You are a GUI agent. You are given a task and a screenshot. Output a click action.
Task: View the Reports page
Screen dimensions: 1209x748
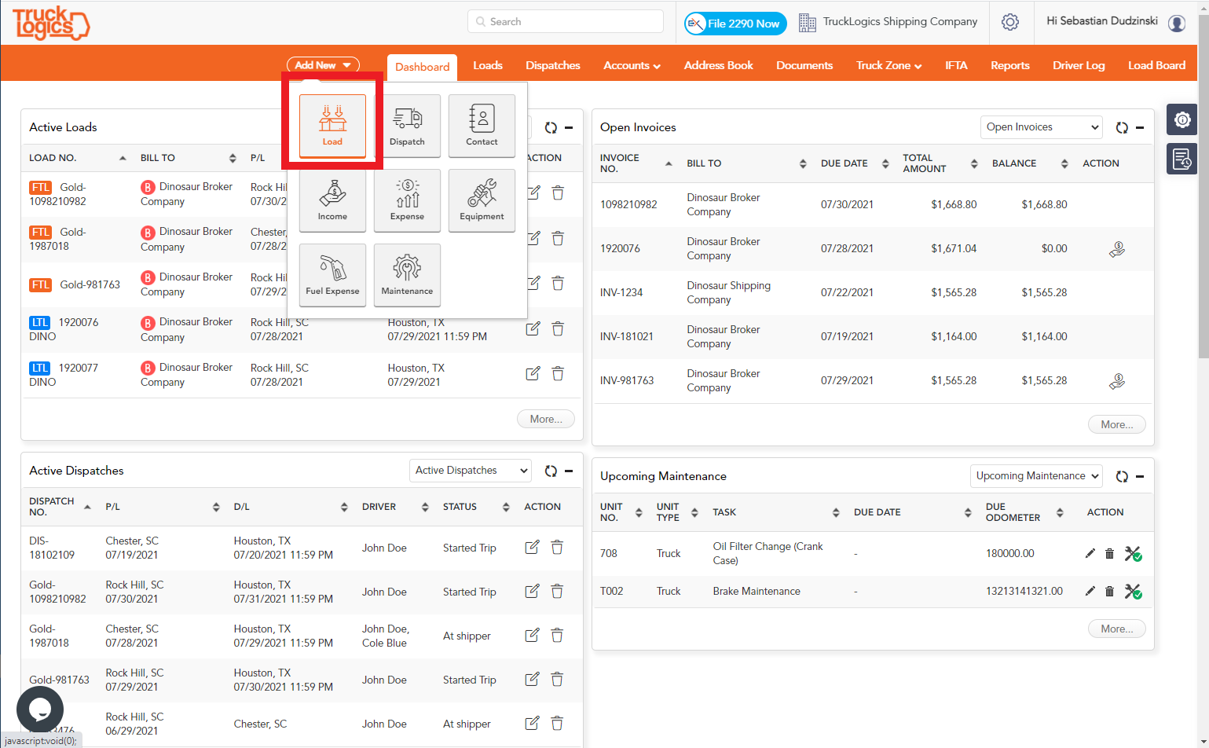coord(1010,65)
